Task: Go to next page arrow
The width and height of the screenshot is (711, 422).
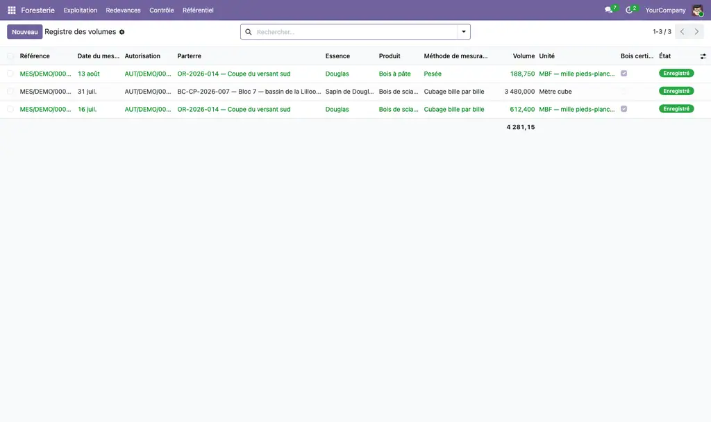Action: (696, 32)
